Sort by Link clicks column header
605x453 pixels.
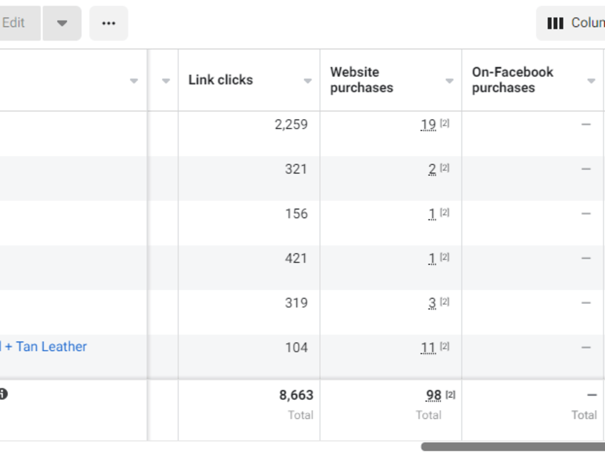tap(221, 80)
